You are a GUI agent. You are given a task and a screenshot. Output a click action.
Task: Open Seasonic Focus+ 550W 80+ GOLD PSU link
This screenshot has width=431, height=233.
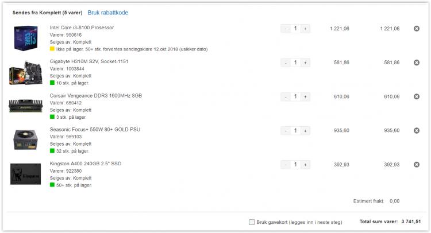95,129
